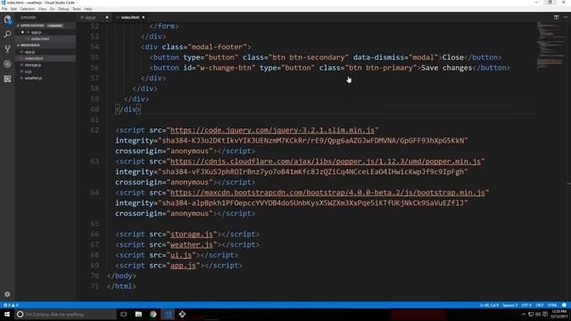The image size is (571, 321).
Task: Open the Search view in activity bar
Action: click(7, 34)
